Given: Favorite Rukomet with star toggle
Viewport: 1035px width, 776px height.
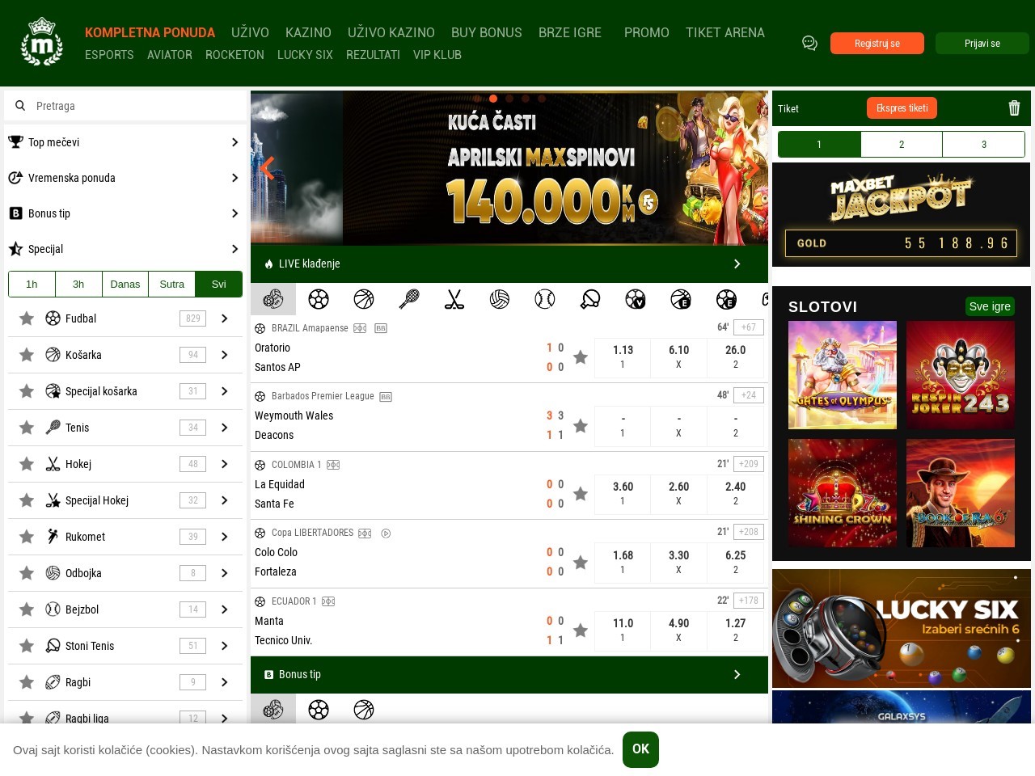Looking at the screenshot, I should [x=27, y=537].
